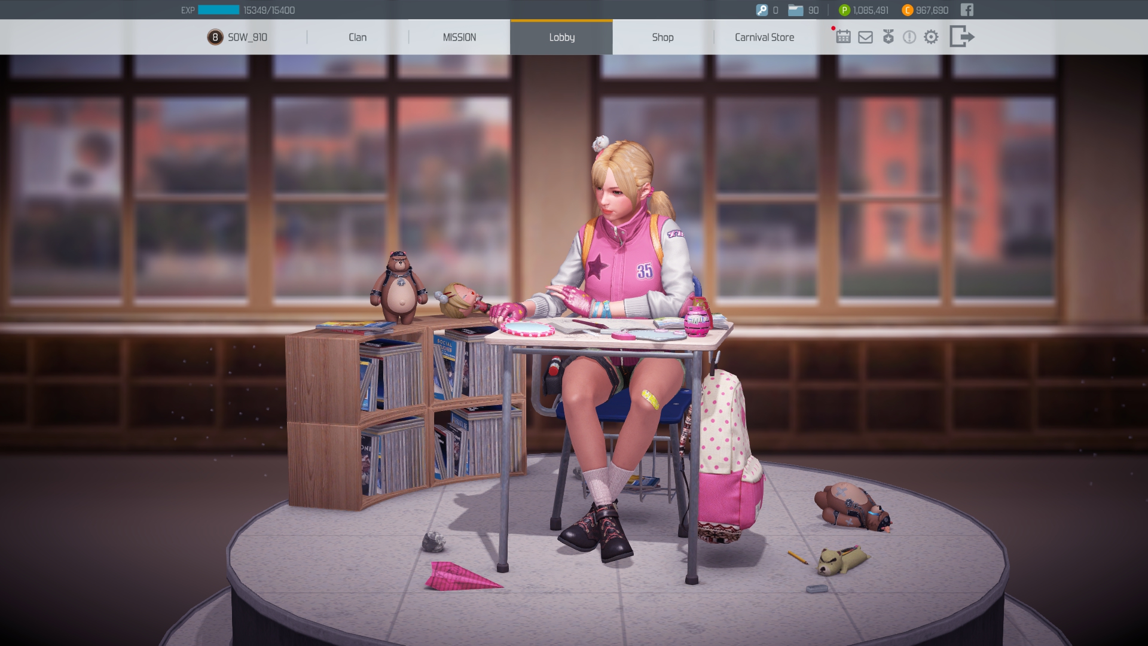Click the key item icon
The height and width of the screenshot is (646, 1148).
(x=762, y=10)
